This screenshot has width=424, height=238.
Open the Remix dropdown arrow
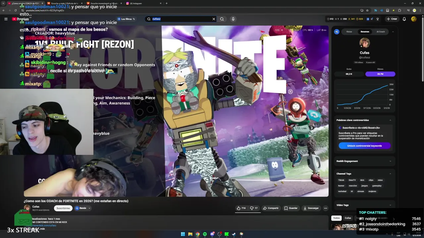click(89, 208)
